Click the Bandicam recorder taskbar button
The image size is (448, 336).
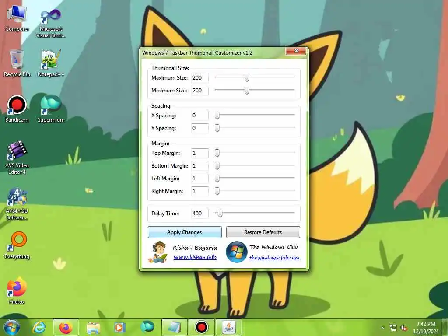coord(201,327)
